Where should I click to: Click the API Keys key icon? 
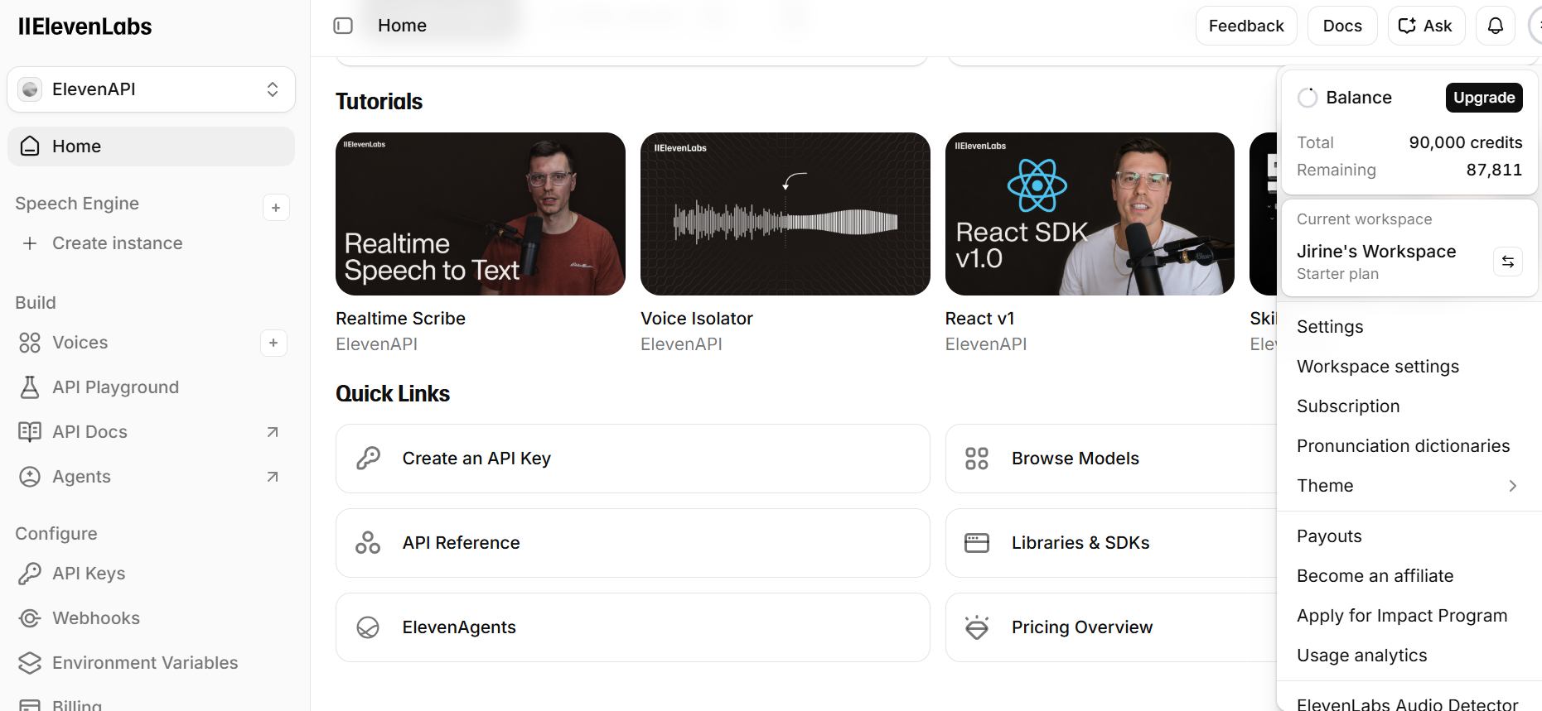tap(30, 574)
